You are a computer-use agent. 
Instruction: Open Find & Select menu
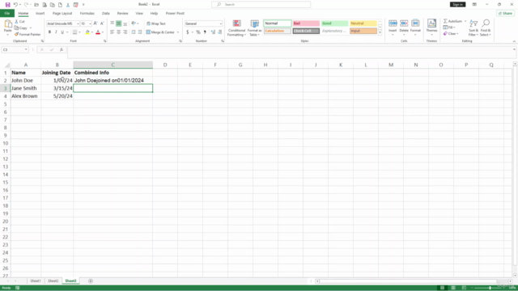[x=486, y=28]
